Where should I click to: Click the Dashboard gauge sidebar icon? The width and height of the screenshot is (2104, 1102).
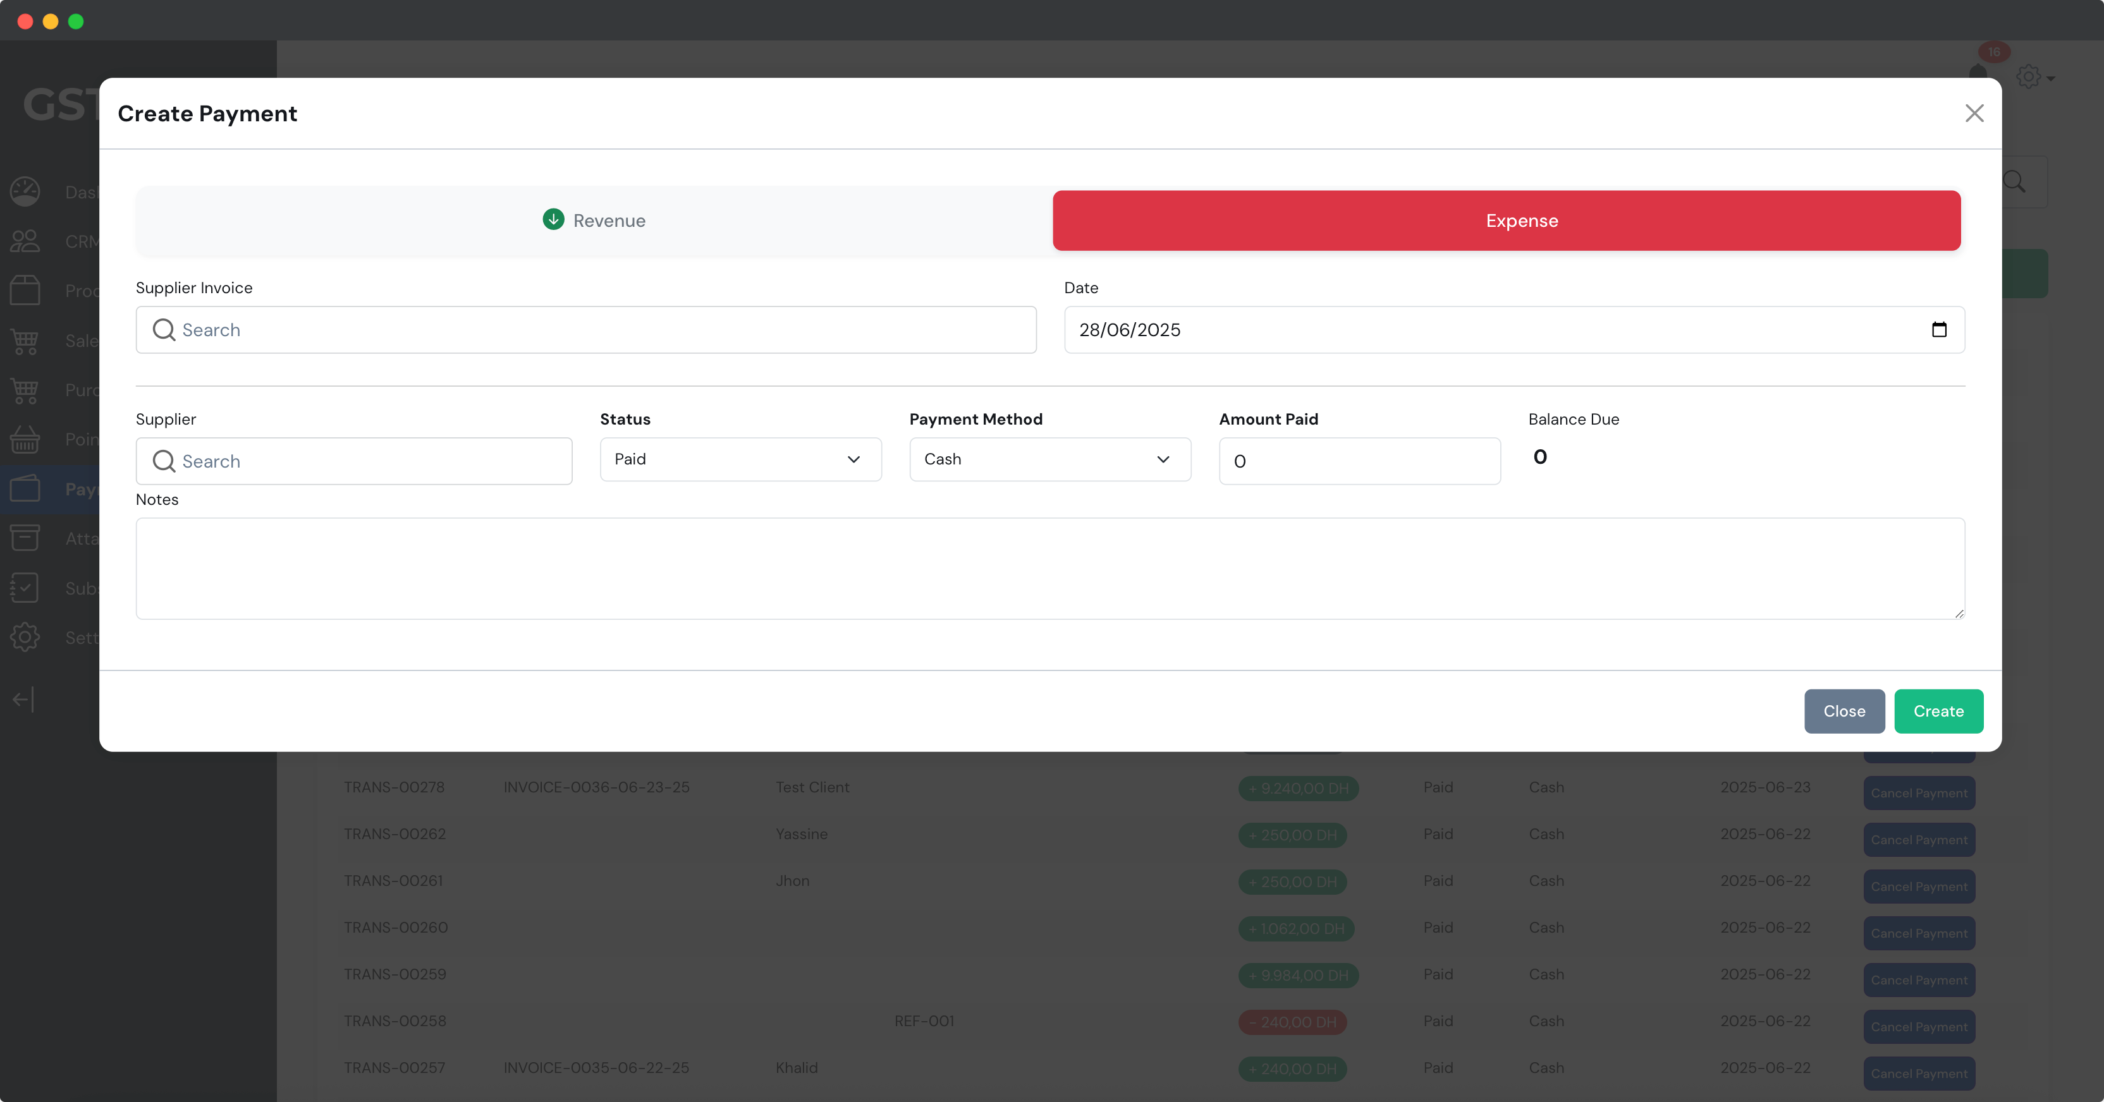point(25,192)
